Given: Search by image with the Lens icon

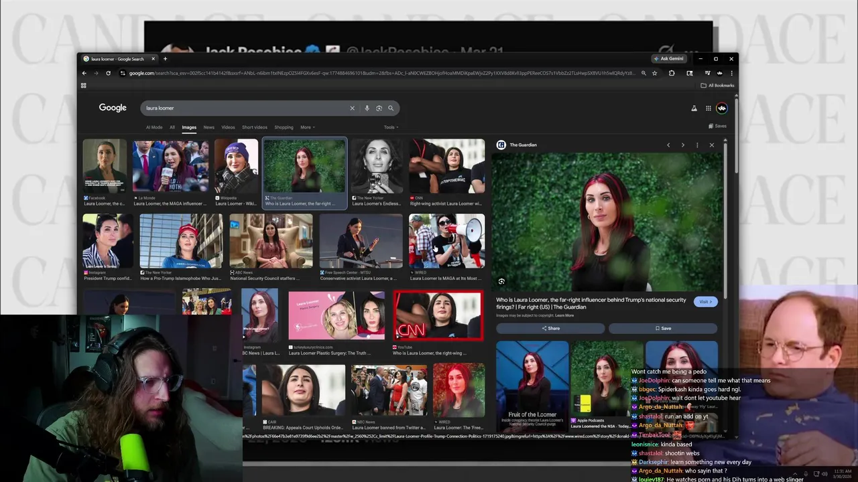Looking at the screenshot, I should pyautogui.click(x=379, y=108).
